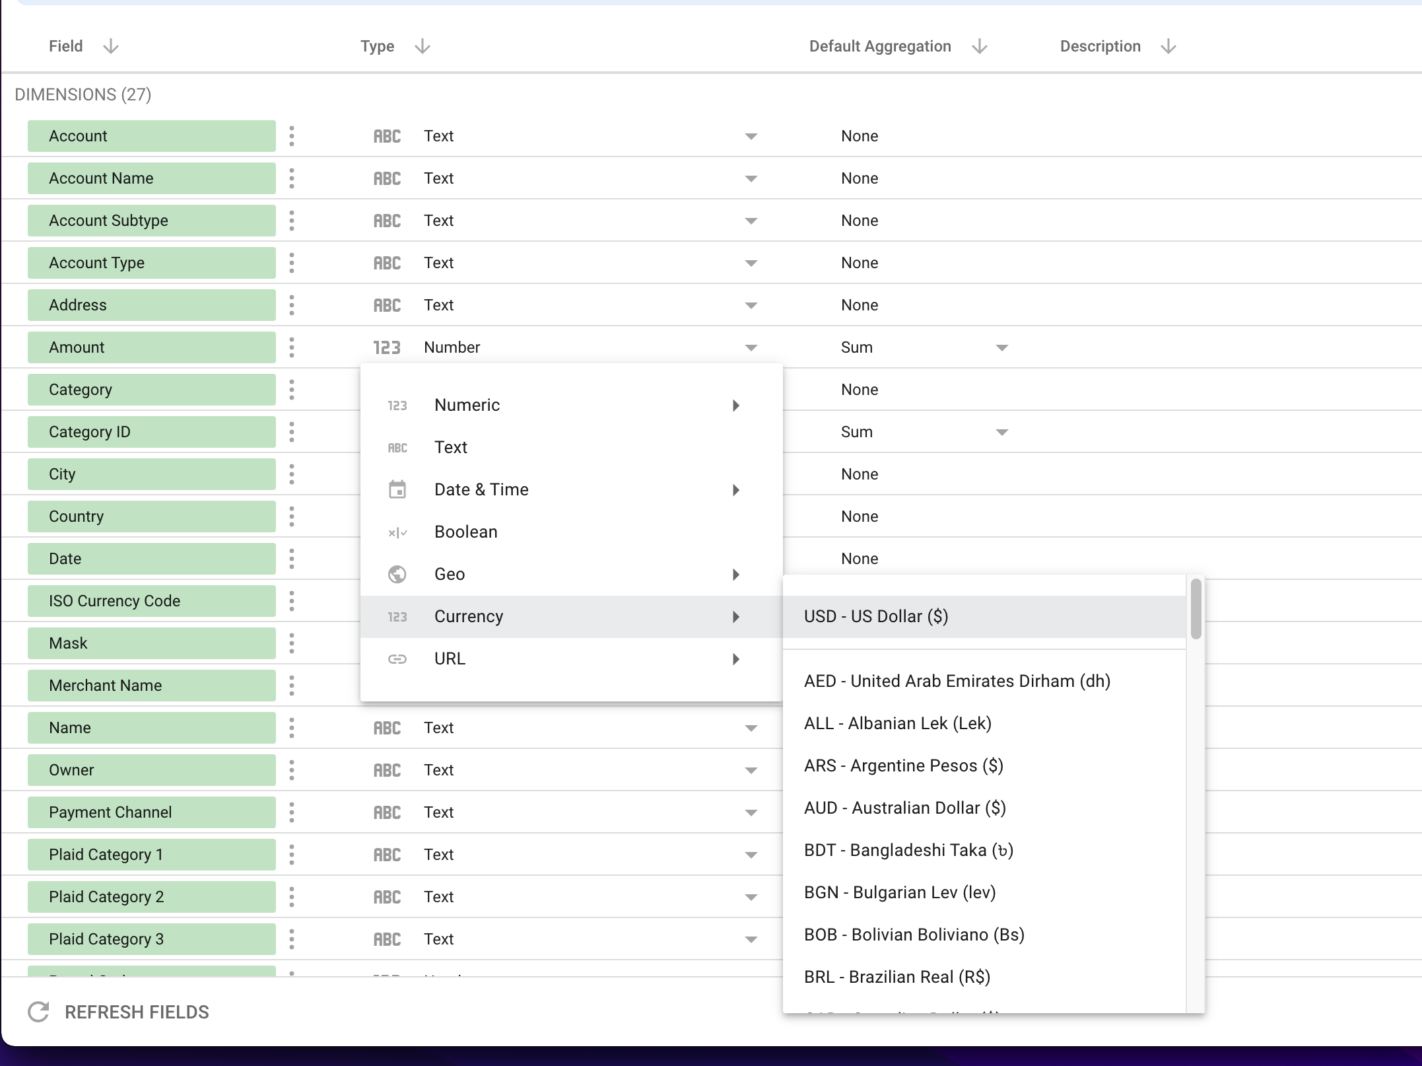Click the currency list scrollbar thumb

tap(1196, 609)
